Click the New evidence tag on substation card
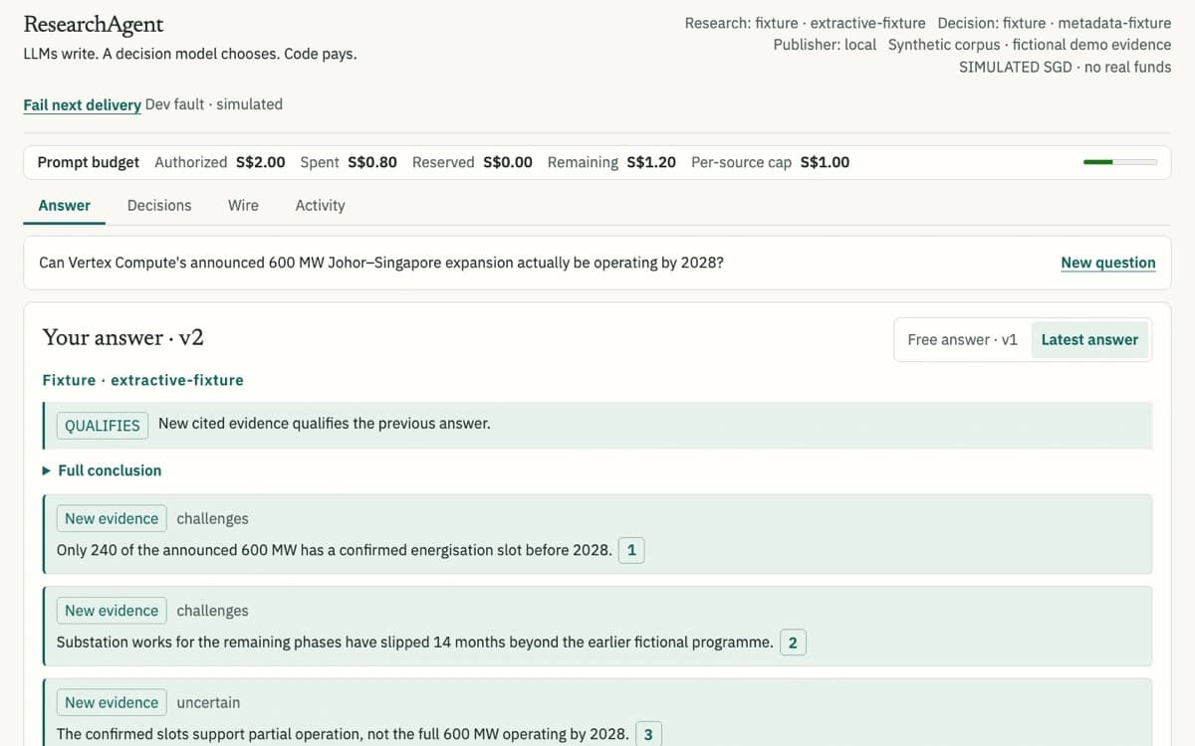The image size is (1195, 746). (x=112, y=611)
